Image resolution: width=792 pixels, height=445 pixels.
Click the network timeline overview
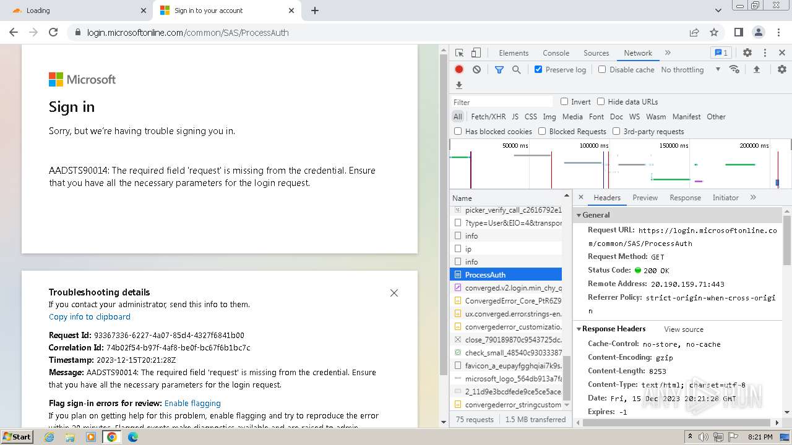pyautogui.click(x=620, y=164)
